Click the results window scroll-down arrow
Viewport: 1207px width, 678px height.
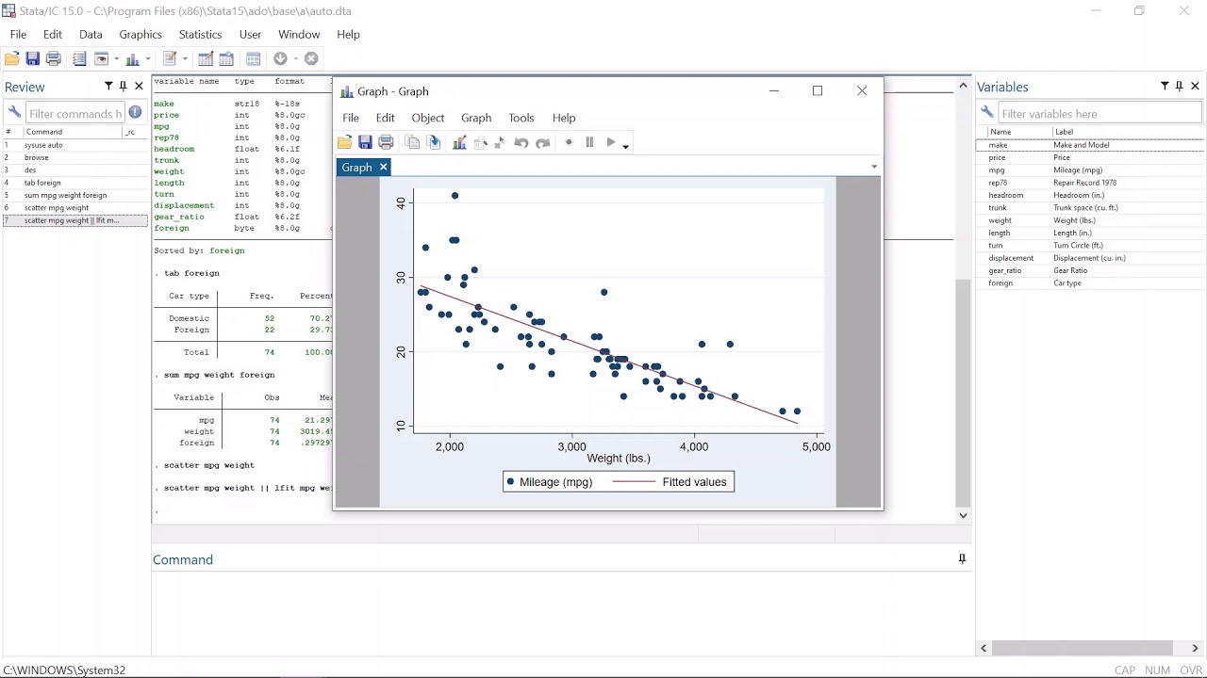coord(963,515)
